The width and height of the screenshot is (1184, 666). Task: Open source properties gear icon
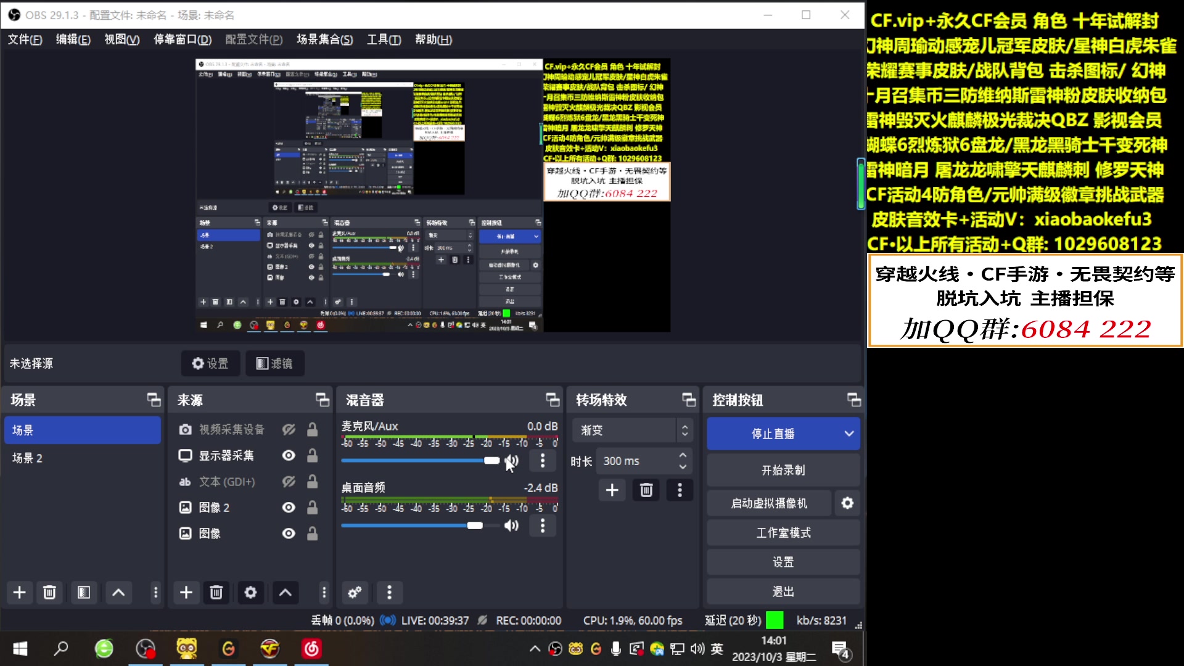250,593
